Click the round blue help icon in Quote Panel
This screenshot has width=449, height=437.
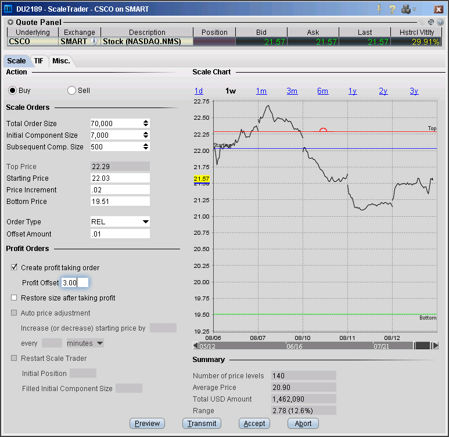[x=440, y=22]
